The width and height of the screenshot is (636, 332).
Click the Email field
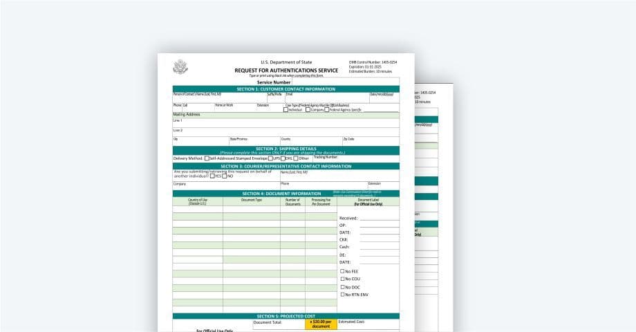point(327,98)
